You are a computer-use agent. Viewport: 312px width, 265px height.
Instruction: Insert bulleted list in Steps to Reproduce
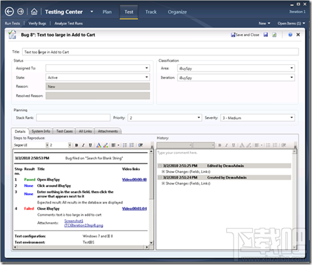(125, 145)
